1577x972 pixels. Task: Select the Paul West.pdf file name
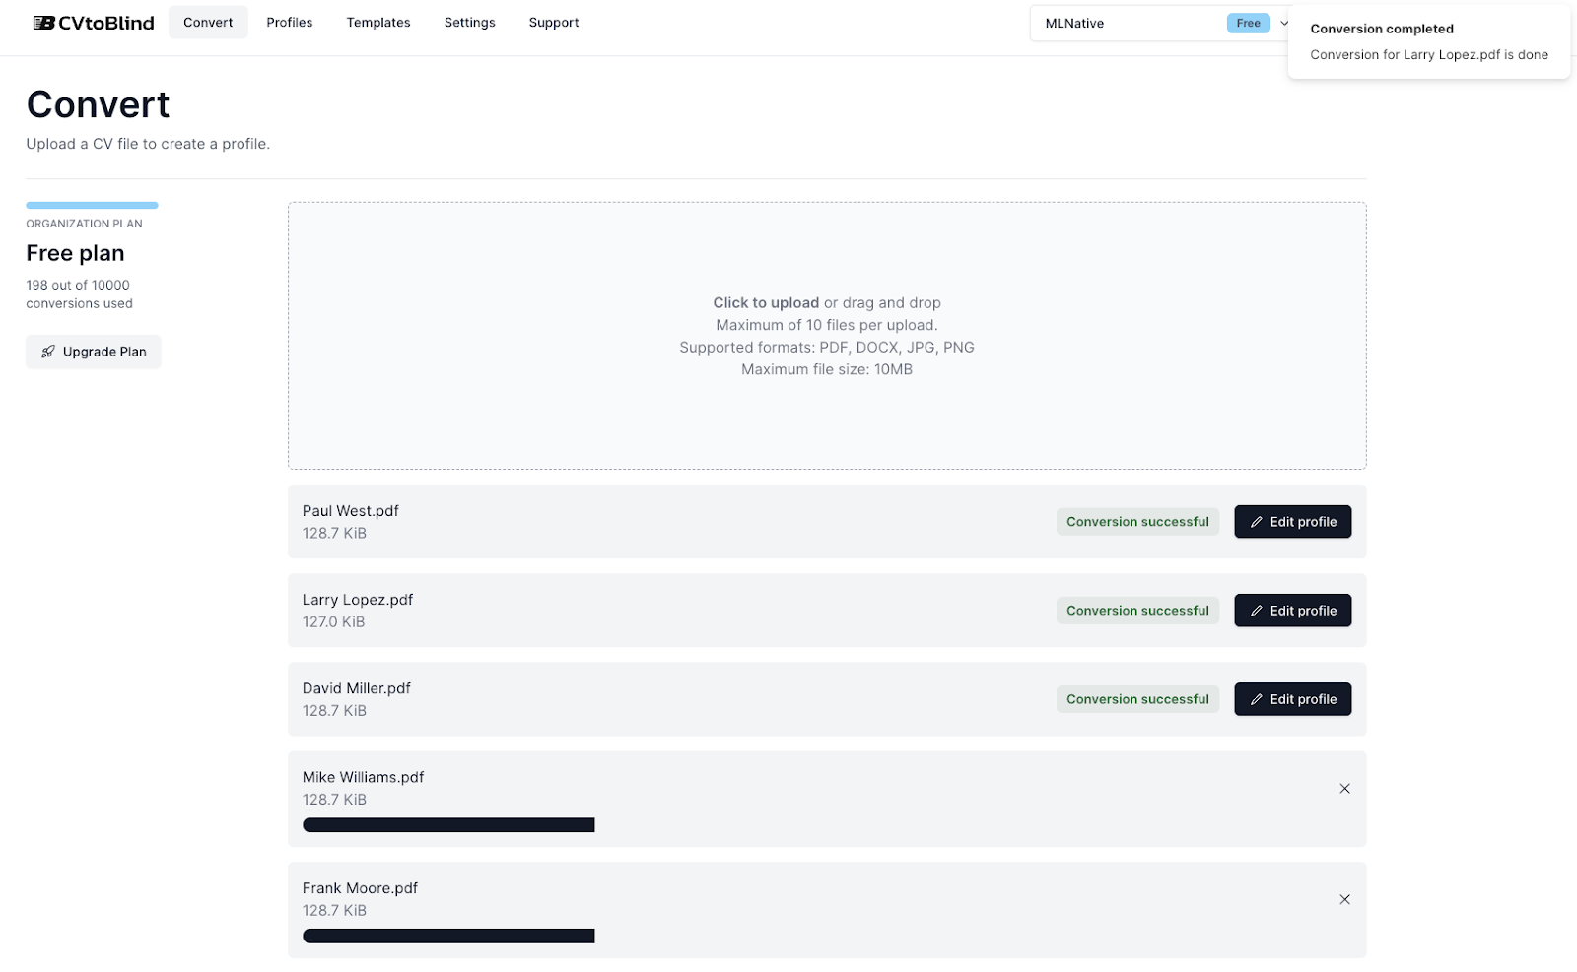[350, 511]
